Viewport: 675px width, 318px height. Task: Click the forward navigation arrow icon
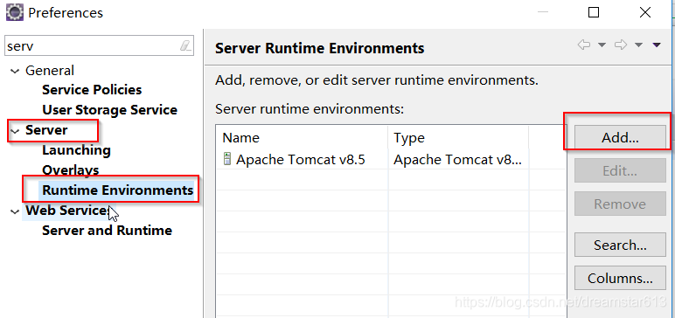pos(621,45)
